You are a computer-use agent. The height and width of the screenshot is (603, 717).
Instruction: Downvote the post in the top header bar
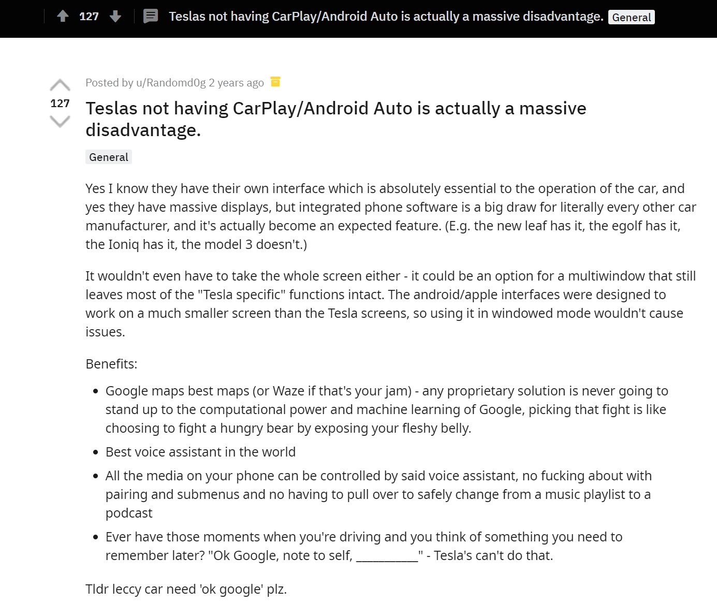(x=115, y=17)
